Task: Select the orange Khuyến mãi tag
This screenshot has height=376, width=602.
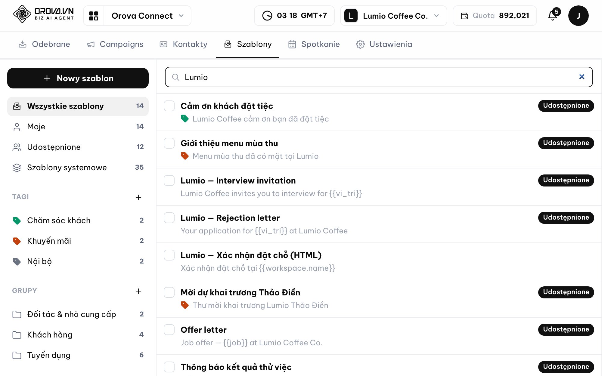Action: (78, 241)
